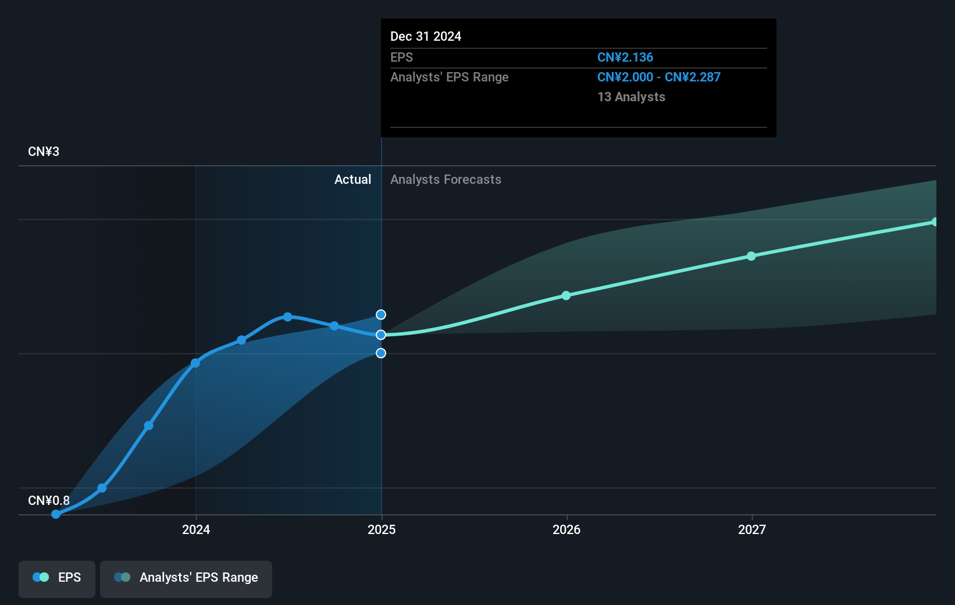The width and height of the screenshot is (955, 605).
Task: Click the 'Actual' region label
Action: (x=352, y=180)
